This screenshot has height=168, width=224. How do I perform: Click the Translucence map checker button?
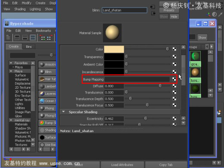[x=174, y=92]
